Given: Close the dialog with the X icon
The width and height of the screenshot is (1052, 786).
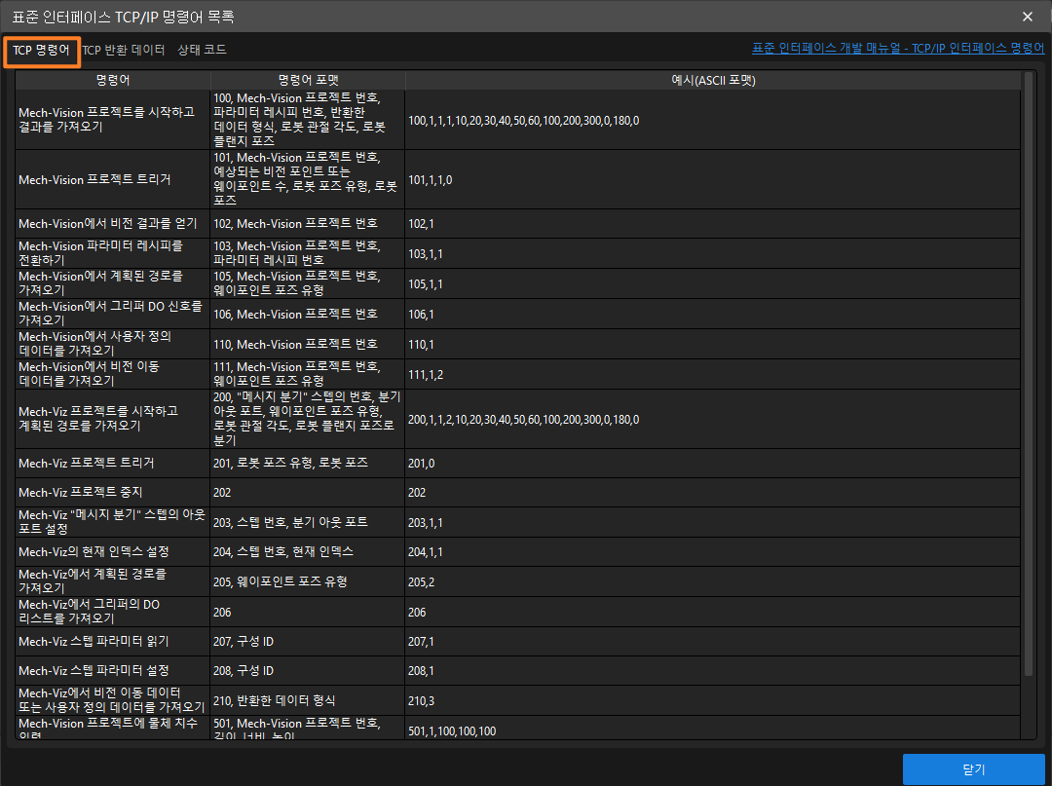Looking at the screenshot, I should coord(1027,17).
